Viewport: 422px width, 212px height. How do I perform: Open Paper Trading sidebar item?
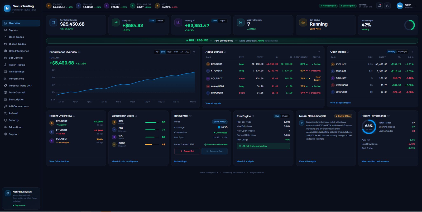point(21,65)
